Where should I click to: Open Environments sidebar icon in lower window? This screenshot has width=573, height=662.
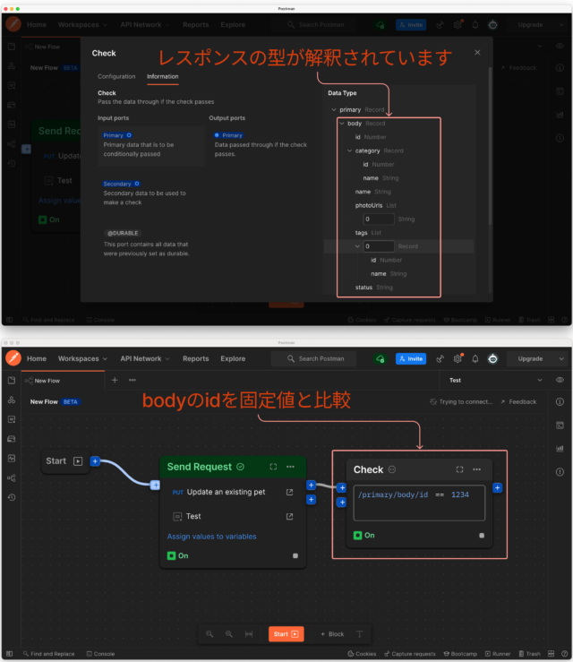coord(12,419)
